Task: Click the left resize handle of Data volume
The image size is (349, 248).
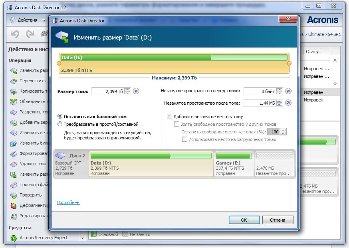Action: pyautogui.click(x=59, y=63)
